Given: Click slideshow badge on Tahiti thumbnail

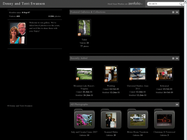Looking at the screenshot, I should 79,34.
